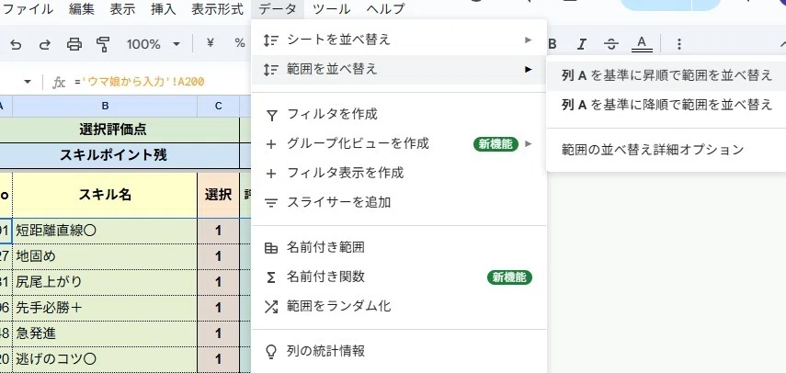Expand シートを並べ替え submenu
This screenshot has width=786, height=373.
[x=398, y=40]
